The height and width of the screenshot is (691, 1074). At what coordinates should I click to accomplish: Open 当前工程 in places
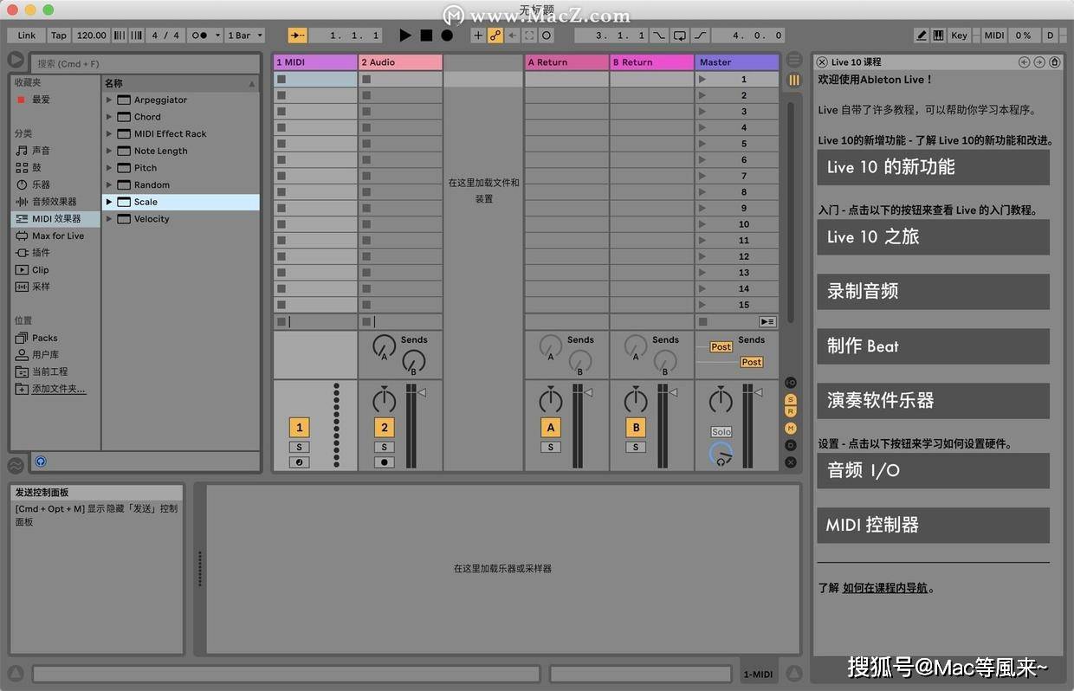coord(49,371)
